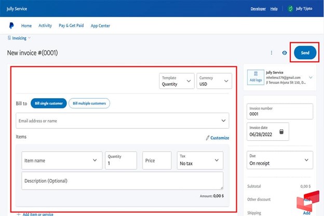Click the Jully Tjipto profile avatar icon
Viewport: 324px width, 216px height.
(x=291, y=9)
